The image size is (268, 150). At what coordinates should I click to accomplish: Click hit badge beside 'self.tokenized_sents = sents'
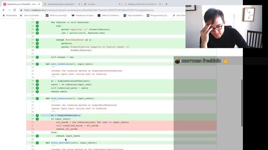pyautogui.click(x=37, y=88)
